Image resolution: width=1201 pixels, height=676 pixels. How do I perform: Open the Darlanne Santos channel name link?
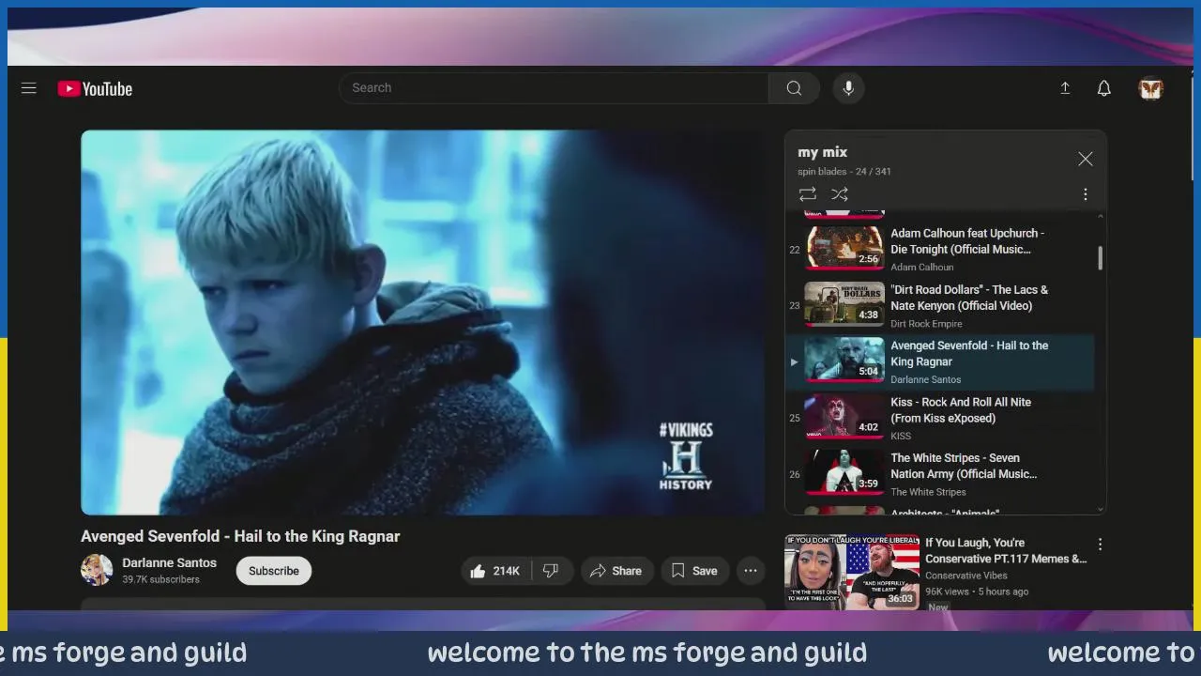coord(169,562)
